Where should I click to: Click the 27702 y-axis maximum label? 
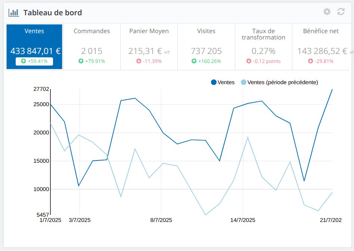(41, 89)
